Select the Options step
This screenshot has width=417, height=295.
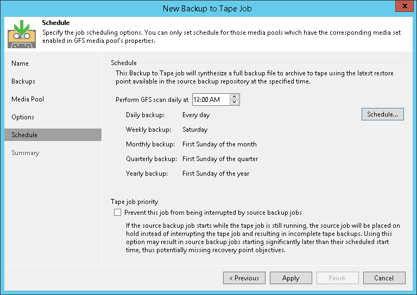click(23, 117)
